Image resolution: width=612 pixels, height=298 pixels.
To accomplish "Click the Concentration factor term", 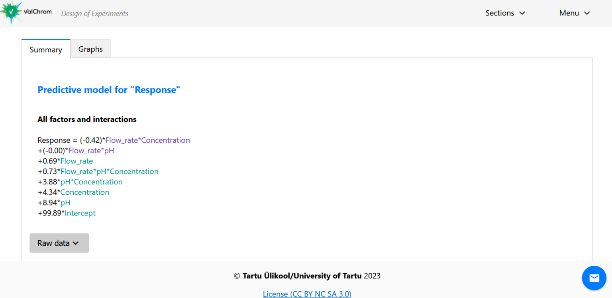I will [84, 192].
